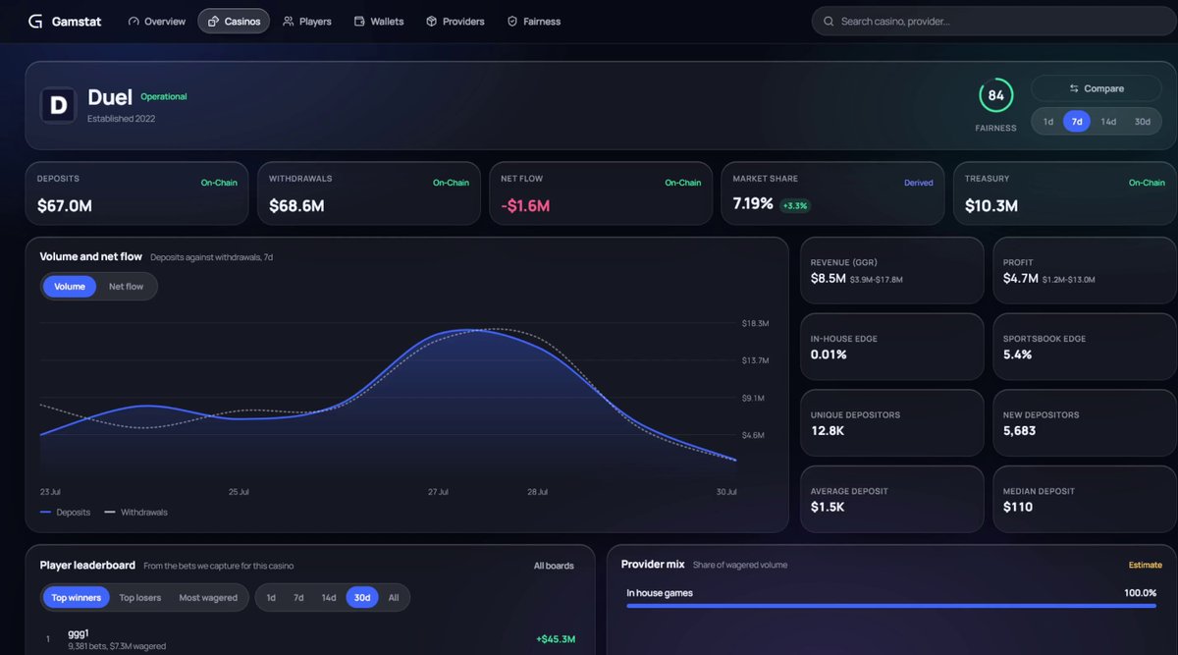Click the Withdrawals legend entry under the chart
This screenshot has height=655, width=1178.
[x=135, y=512]
